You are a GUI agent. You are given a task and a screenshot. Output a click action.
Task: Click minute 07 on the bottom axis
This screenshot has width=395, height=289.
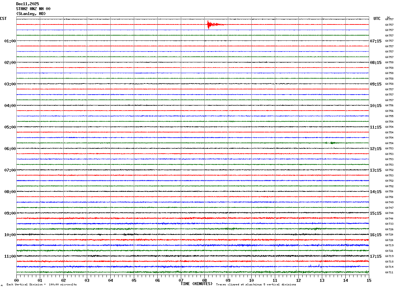coord(181,280)
